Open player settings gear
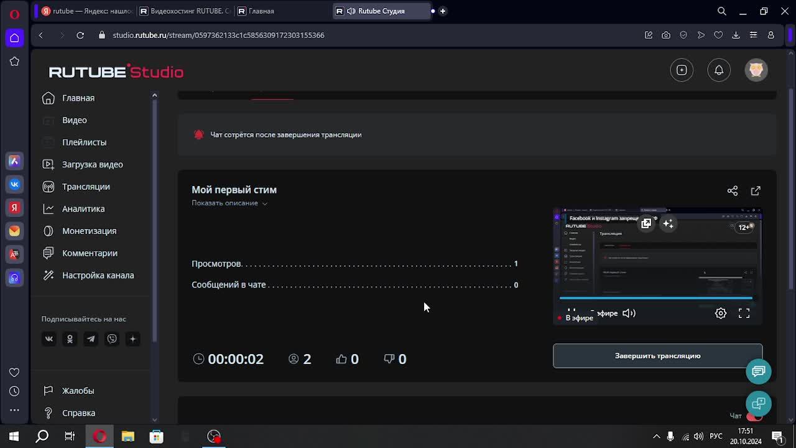This screenshot has width=796, height=448. pyautogui.click(x=721, y=314)
